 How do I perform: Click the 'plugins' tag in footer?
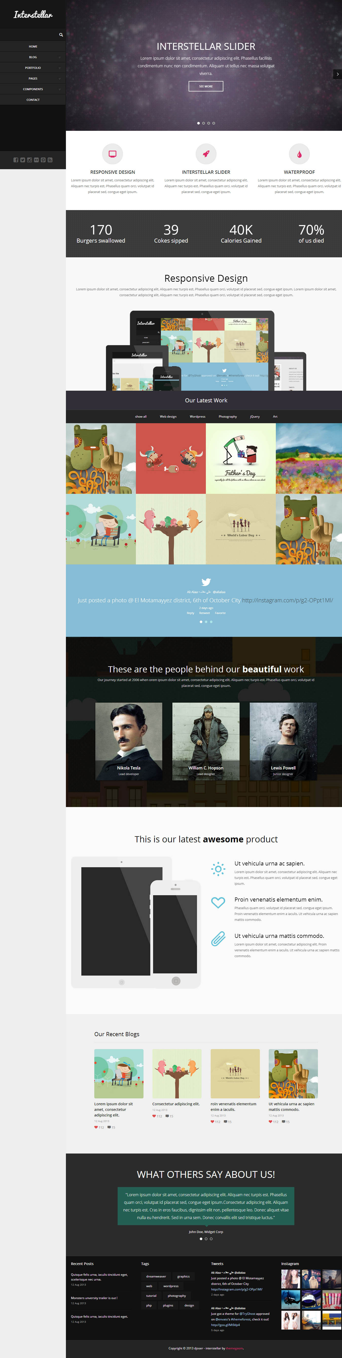pos(168,1305)
